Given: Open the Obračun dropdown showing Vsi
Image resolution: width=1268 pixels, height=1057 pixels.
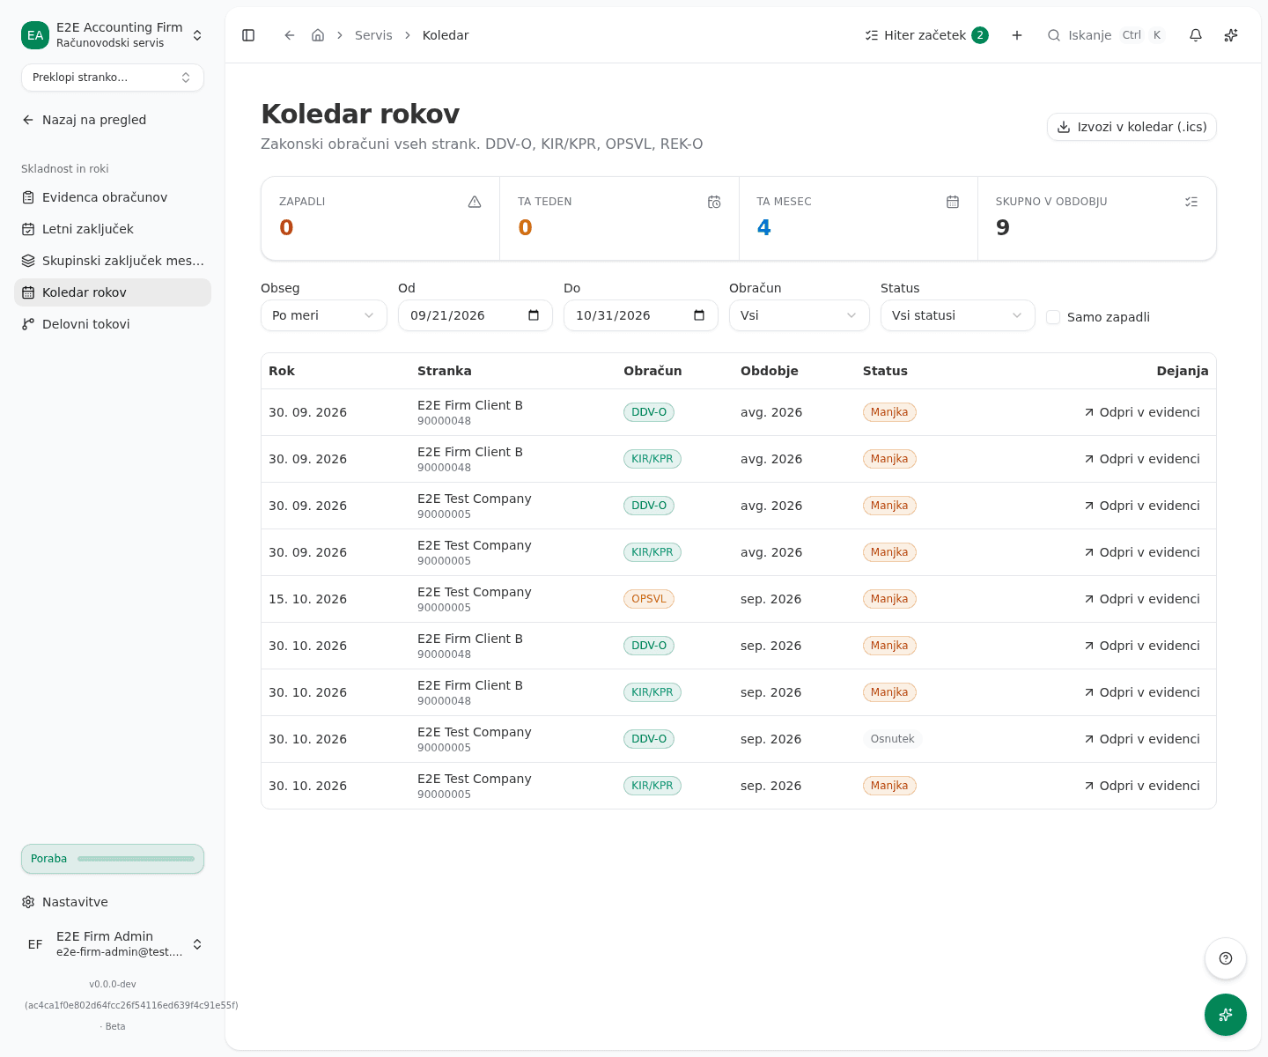Looking at the screenshot, I should [x=800, y=315].
